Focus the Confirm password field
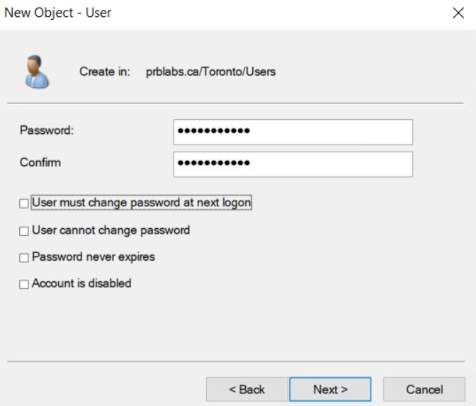Viewport: 476px width, 406px height. pyautogui.click(x=293, y=164)
